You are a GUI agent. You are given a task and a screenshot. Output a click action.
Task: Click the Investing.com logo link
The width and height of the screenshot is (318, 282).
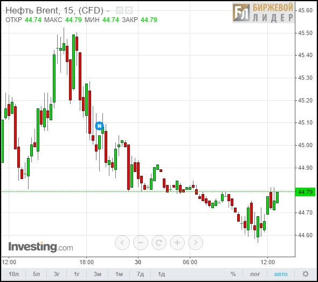[x=40, y=247]
